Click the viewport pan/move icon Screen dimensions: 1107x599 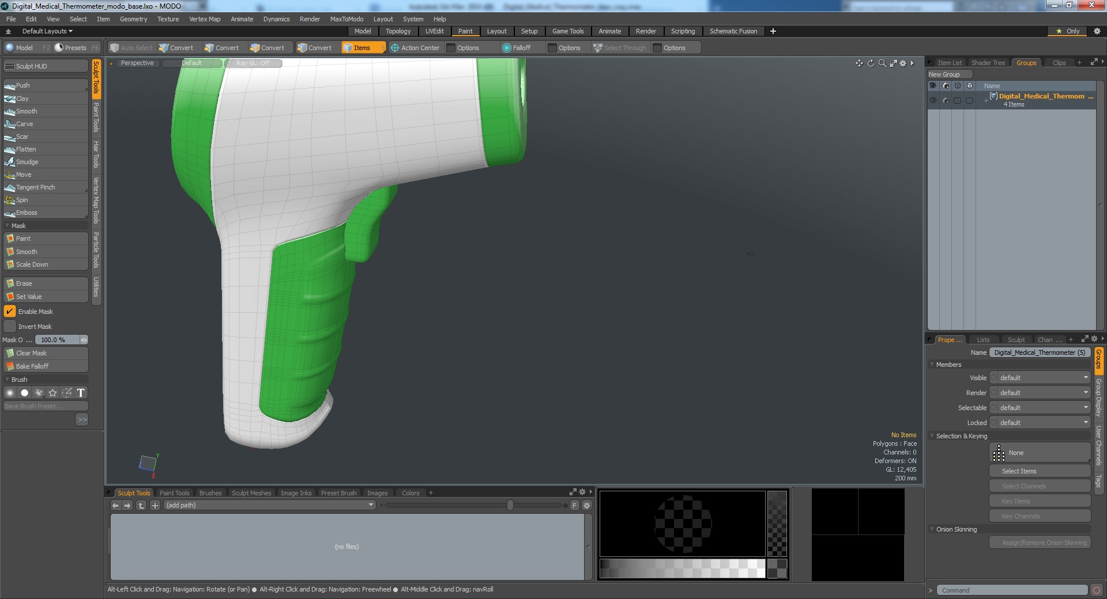tap(859, 63)
